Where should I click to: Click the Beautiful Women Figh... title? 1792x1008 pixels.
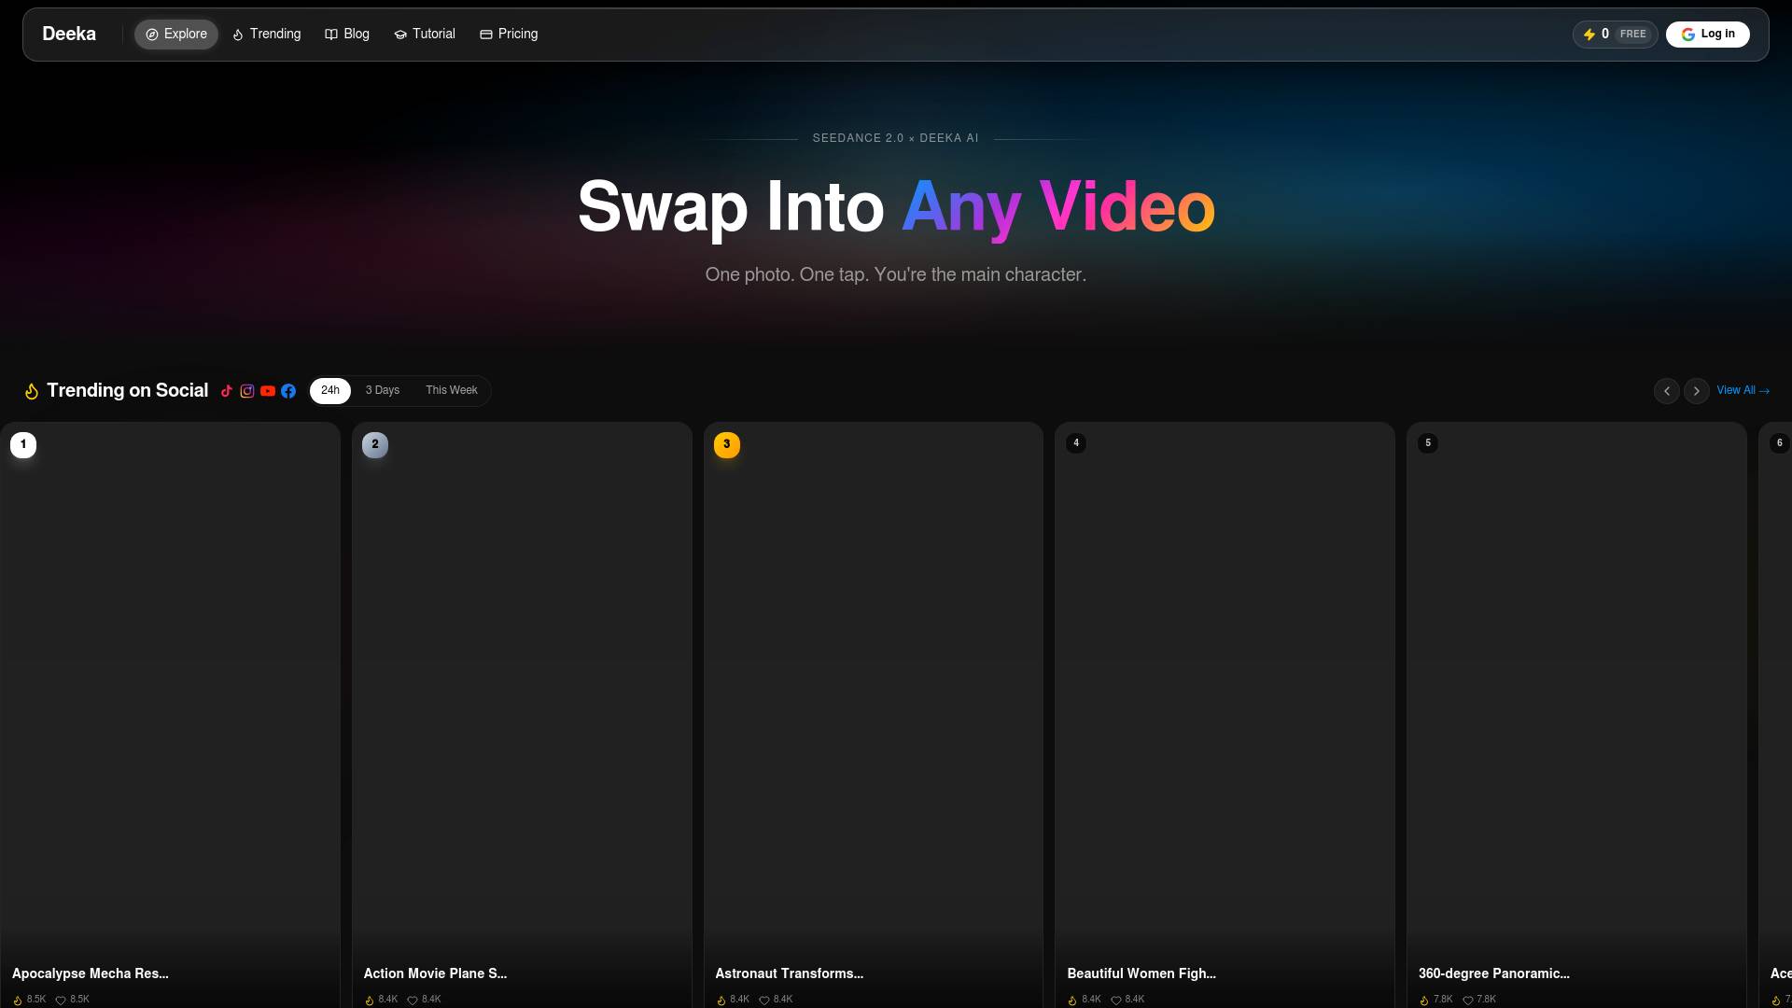click(1141, 973)
